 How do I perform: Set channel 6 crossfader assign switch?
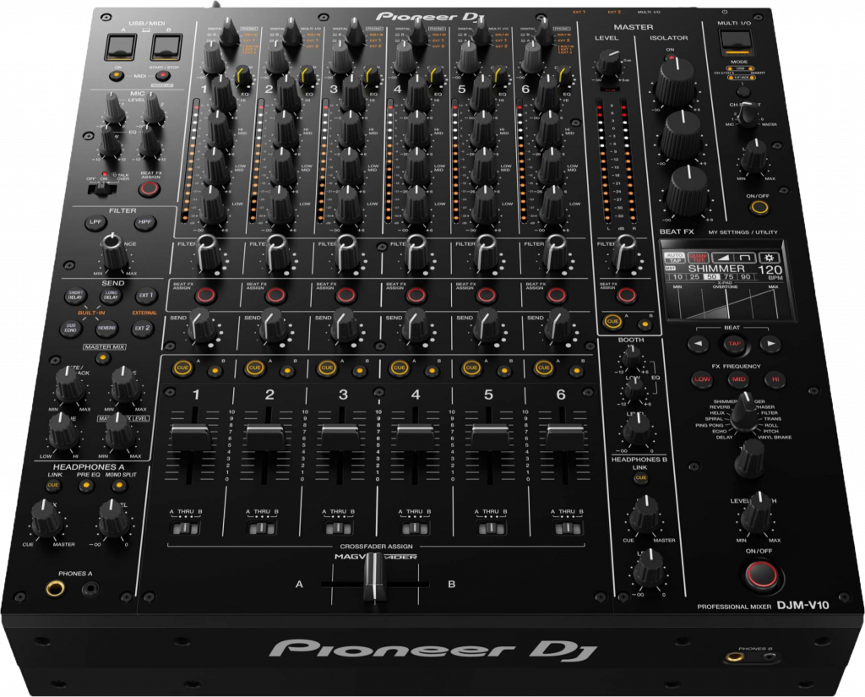click(568, 529)
